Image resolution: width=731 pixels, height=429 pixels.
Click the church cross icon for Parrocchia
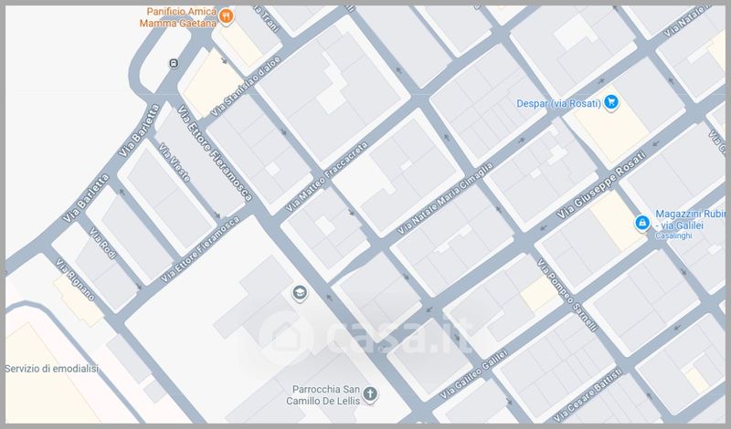[x=369, y=394]
